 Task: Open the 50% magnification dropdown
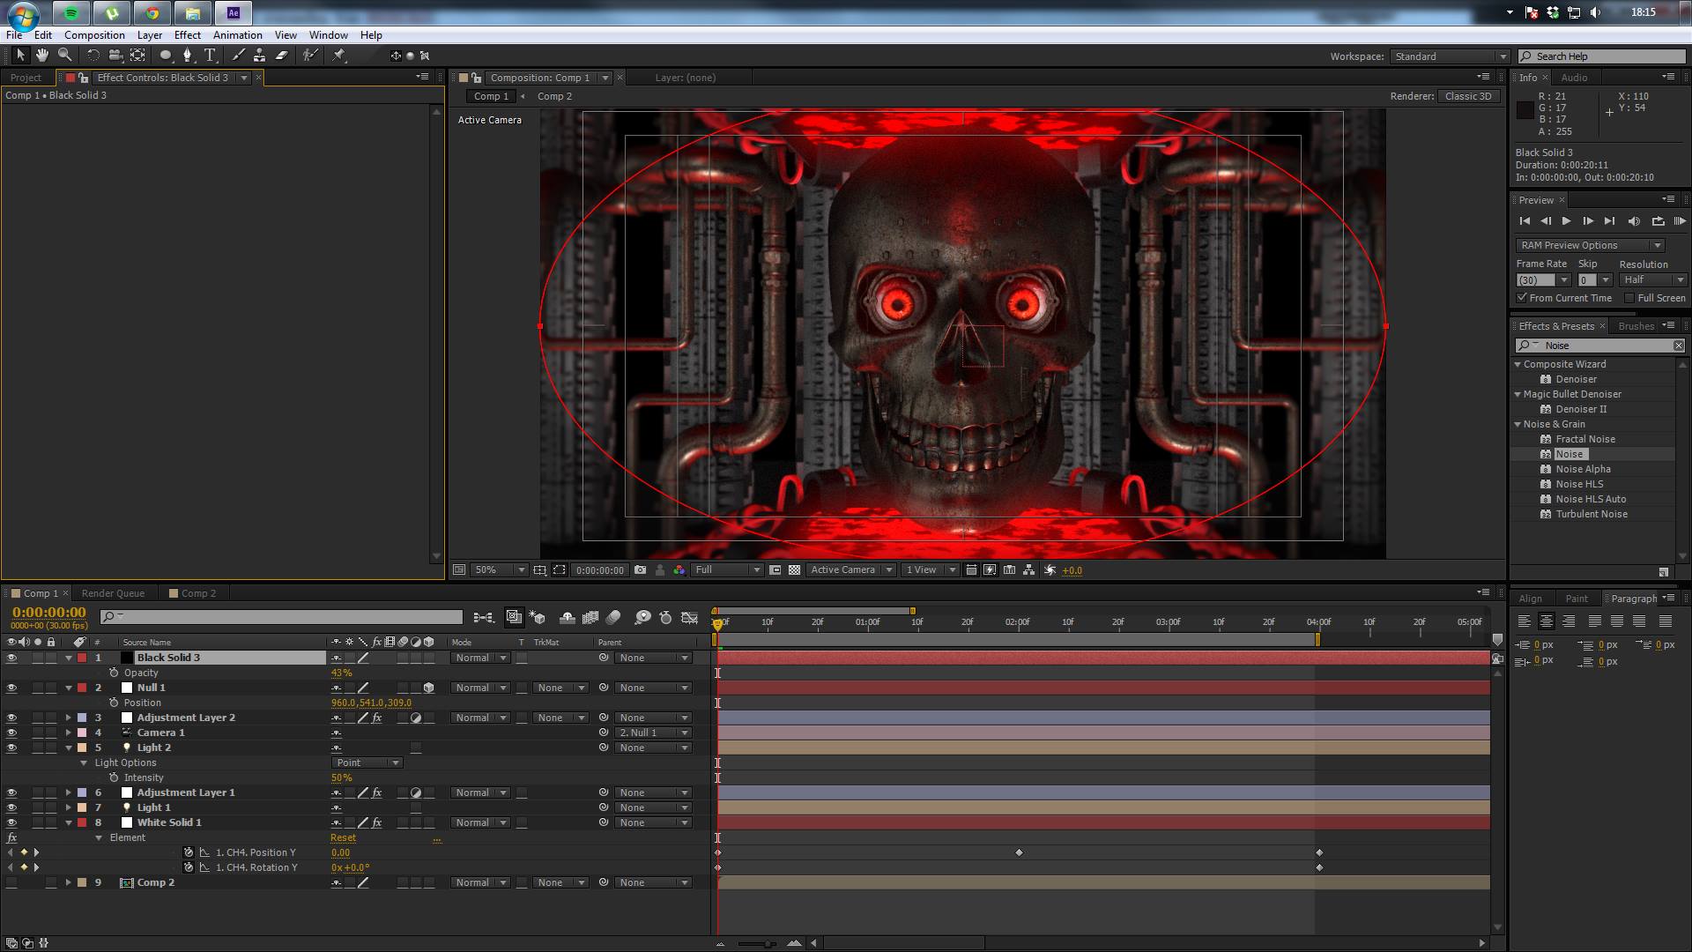[499, 570]
